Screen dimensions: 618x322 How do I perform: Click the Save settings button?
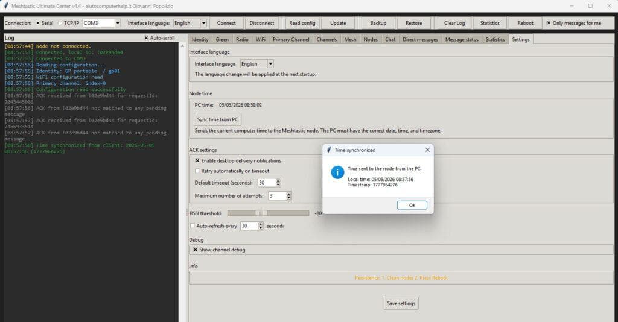401,303
